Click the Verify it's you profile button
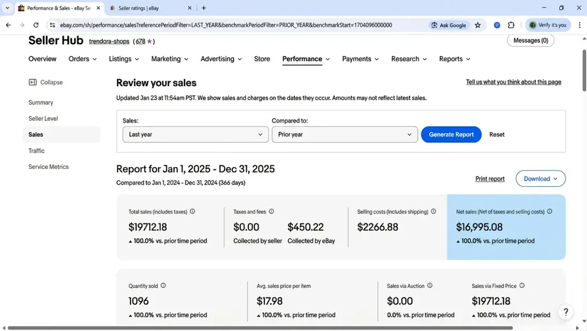587x331 pixels. pos(548,25)
